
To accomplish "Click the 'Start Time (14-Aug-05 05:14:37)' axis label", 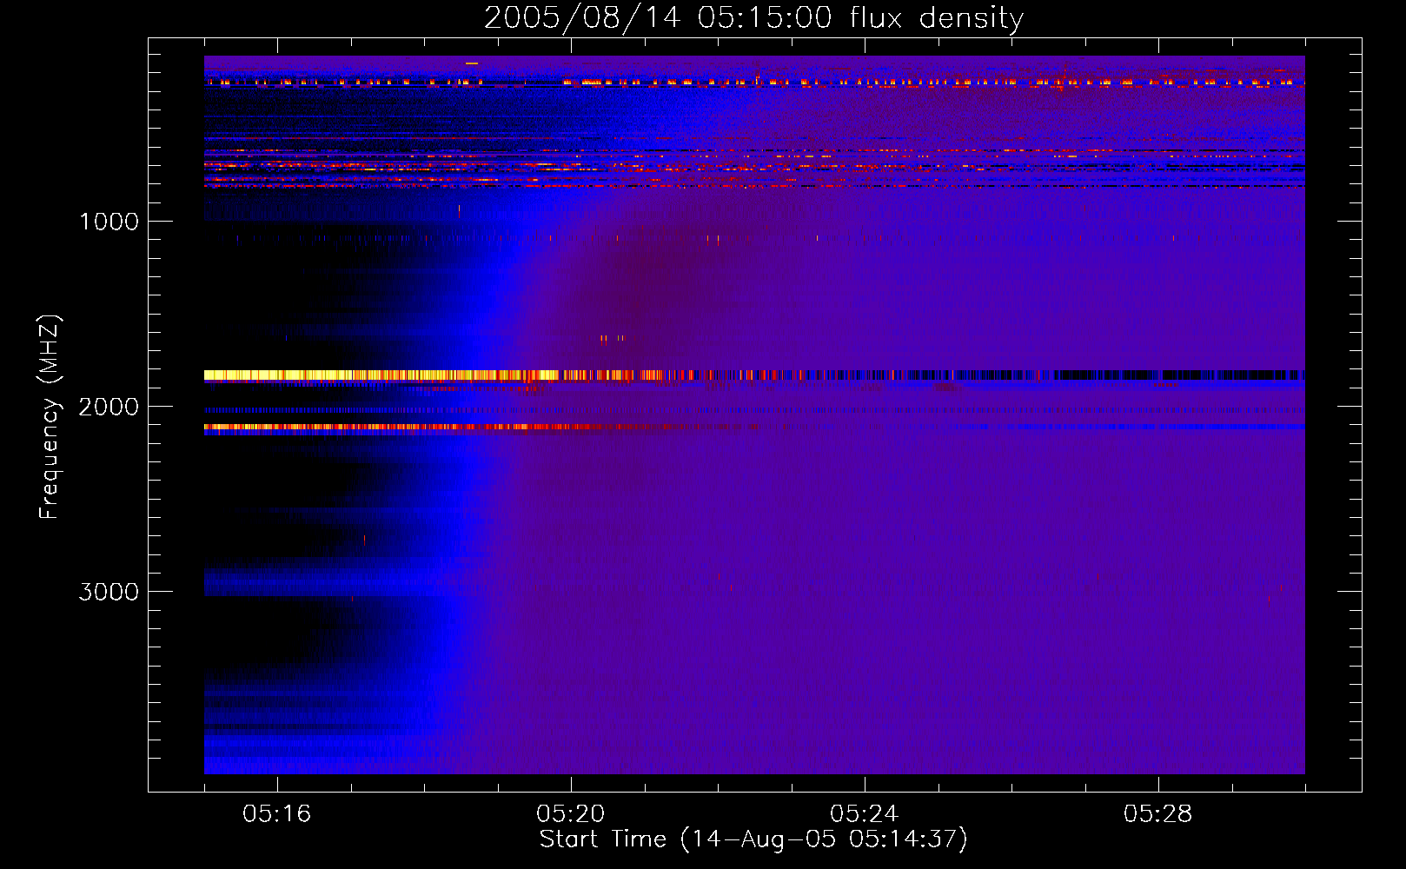I will point(753,839).
